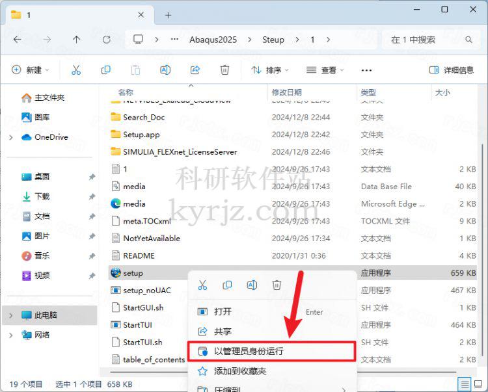Screen dimensions: 488x392
Task: Click the Forward navigation arrow
Action: click(x=47, y=40)
